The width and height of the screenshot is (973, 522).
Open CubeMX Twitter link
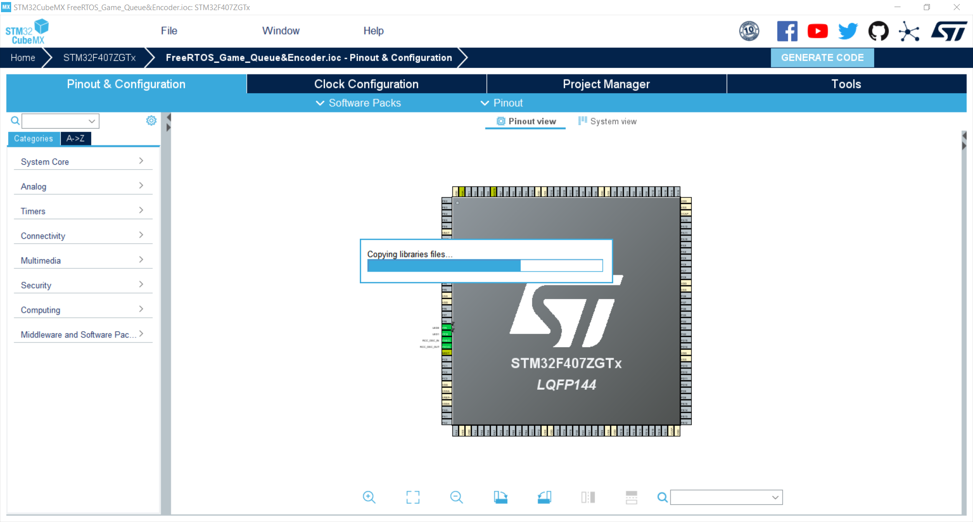(847, 31)
